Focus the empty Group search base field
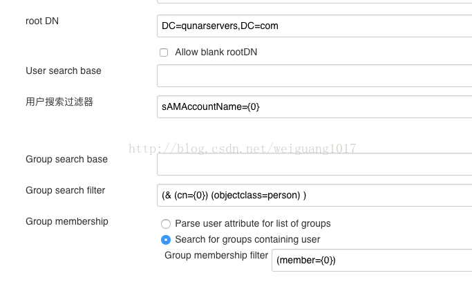Image resolution: width=472 pixels, height=282 pixels. tap(314, 164)
